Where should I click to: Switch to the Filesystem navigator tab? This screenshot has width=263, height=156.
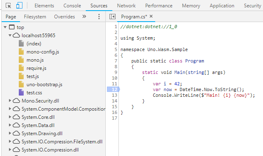[35, 17]
